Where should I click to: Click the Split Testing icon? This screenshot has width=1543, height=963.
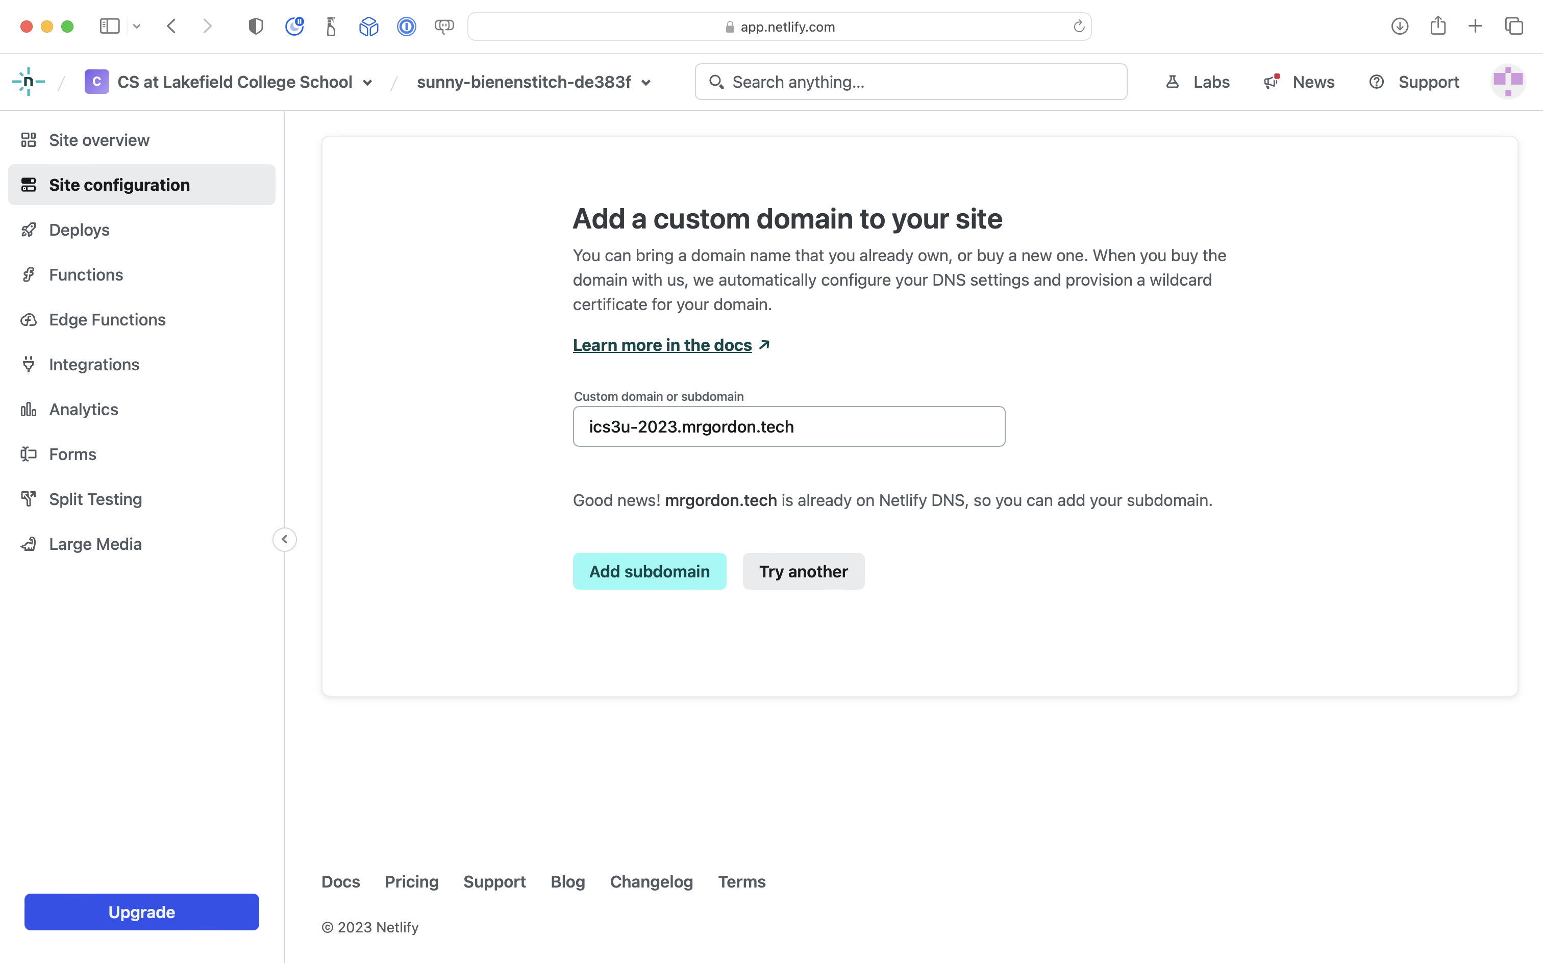coord(28,499)
